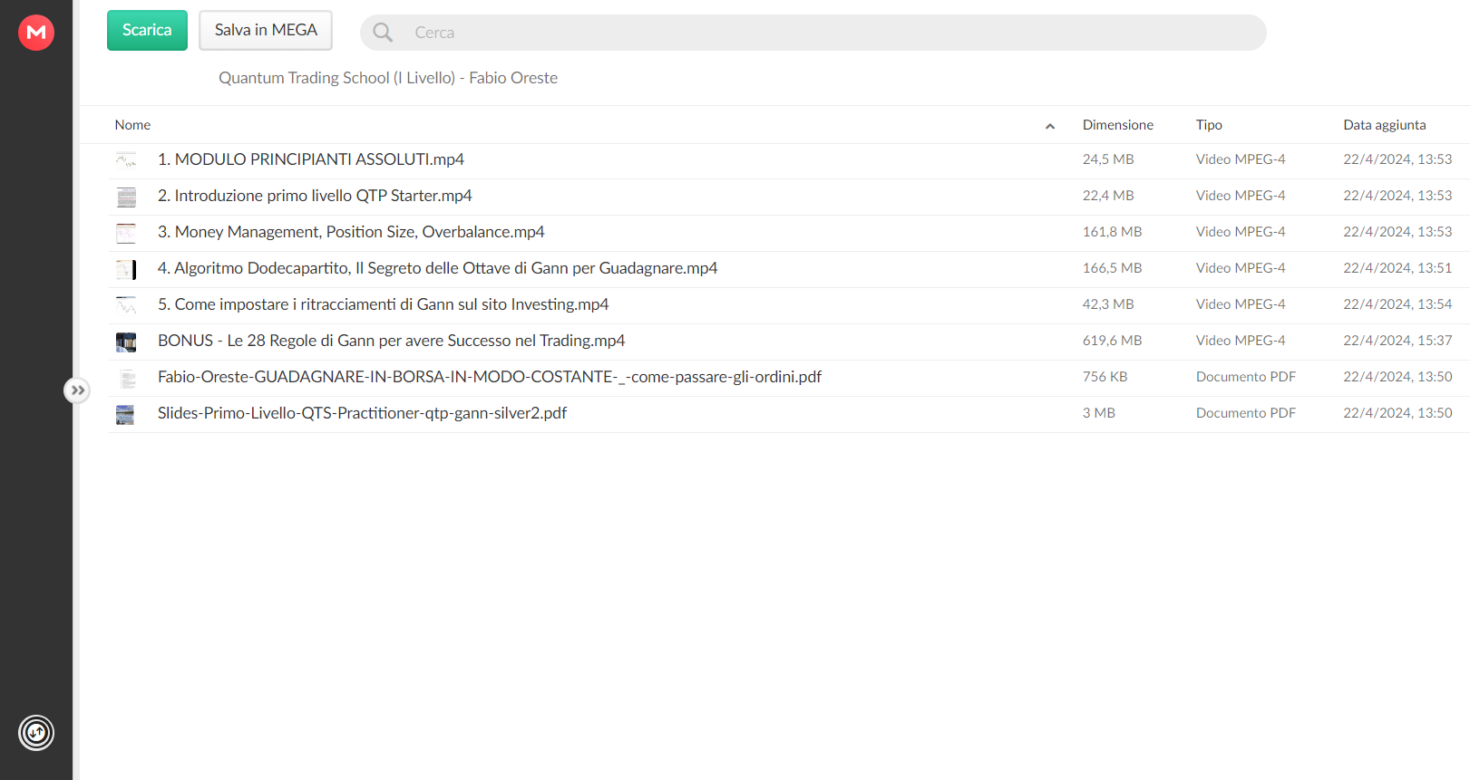Image resolution: width=1470 pixels, height=780 pixels.
Task: Click Video MPEG-4 type of BONUS file
Action: click(x=1241, y=341)
